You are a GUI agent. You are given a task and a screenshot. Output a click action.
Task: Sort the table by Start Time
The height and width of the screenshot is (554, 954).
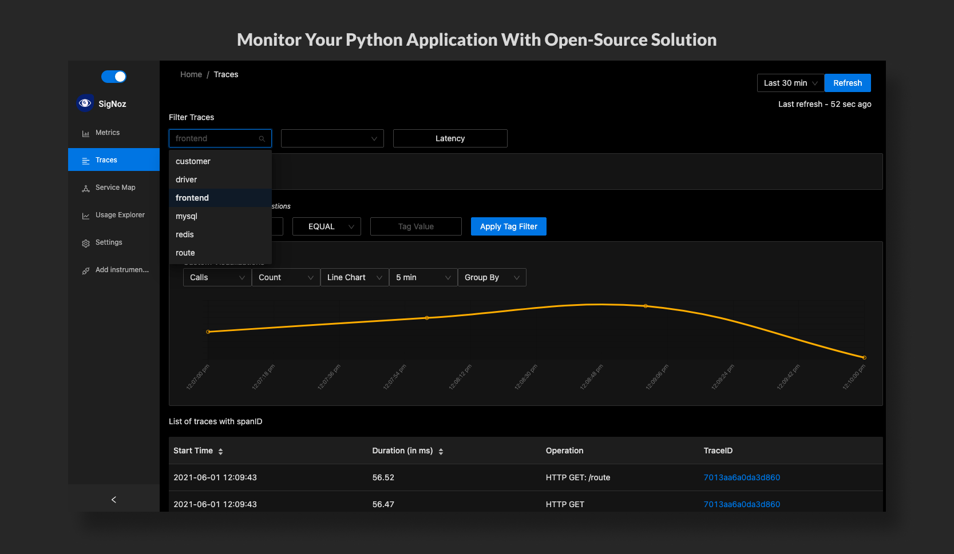click(220, 451)
